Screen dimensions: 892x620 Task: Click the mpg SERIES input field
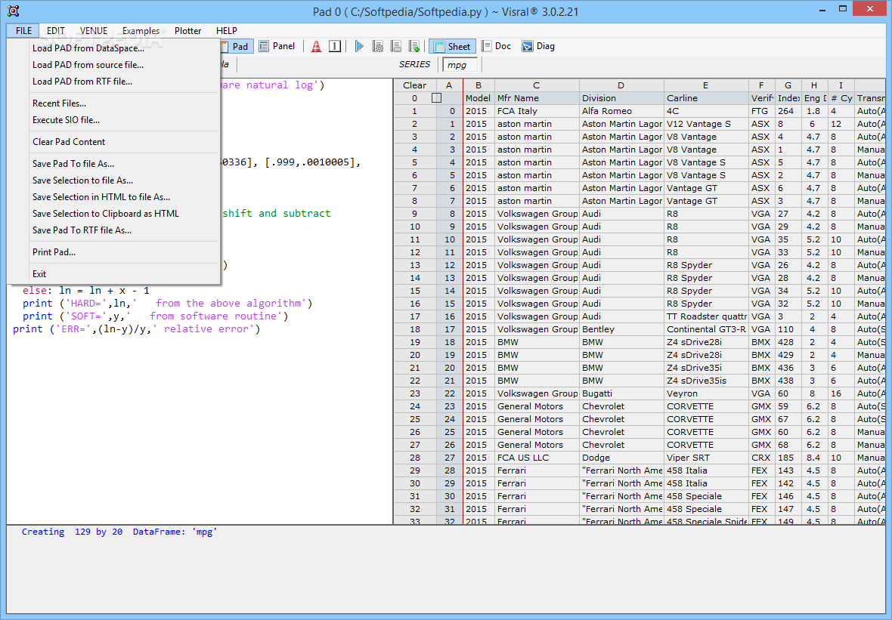(460, 65)
